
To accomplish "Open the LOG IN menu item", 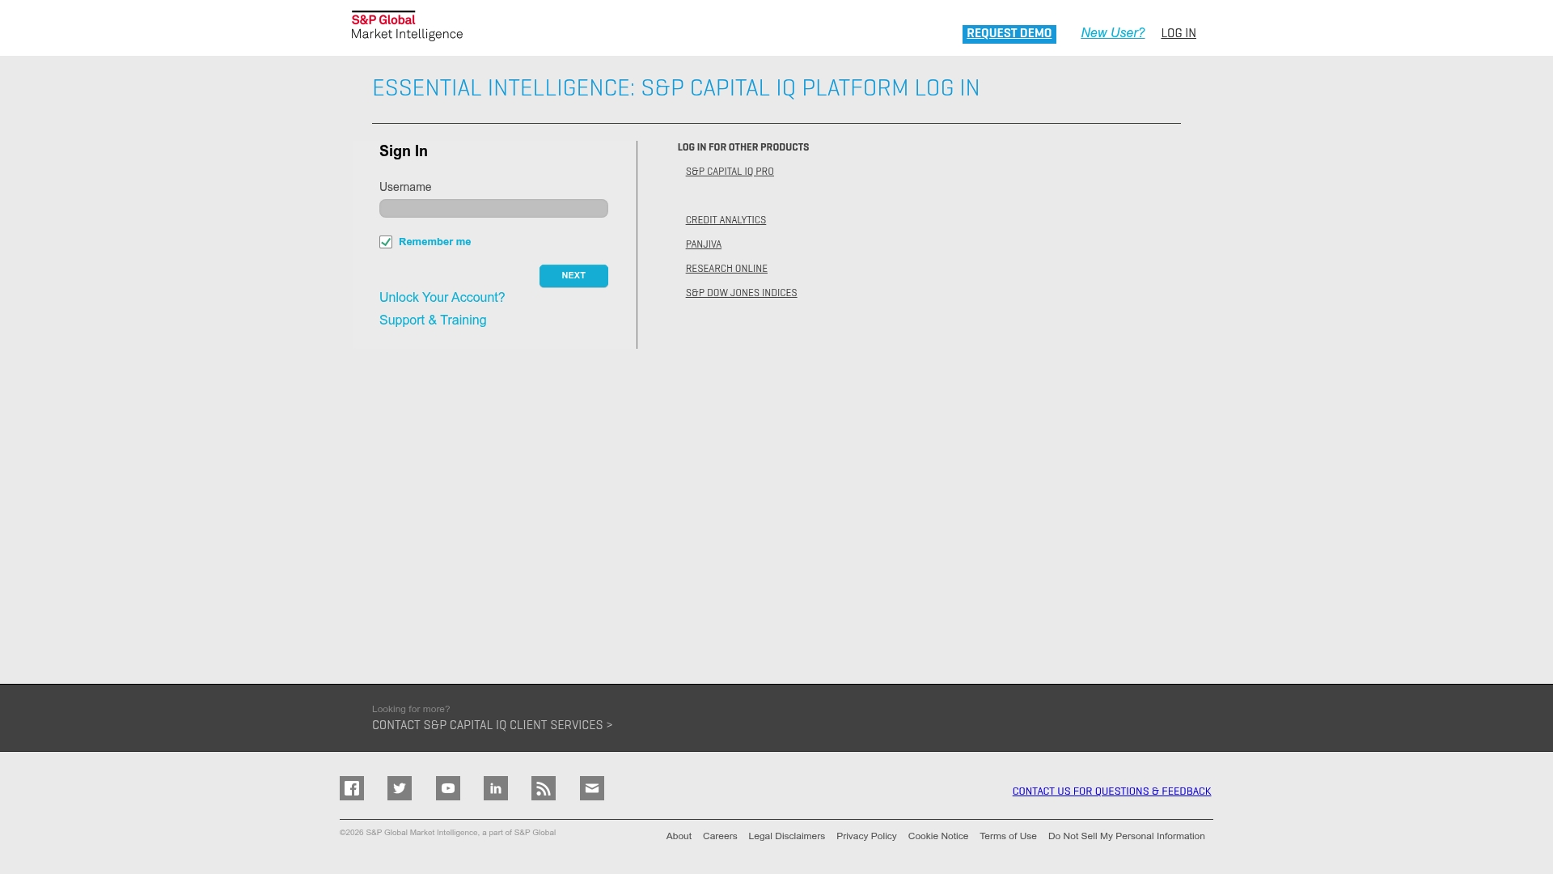I will point(1178,33).
